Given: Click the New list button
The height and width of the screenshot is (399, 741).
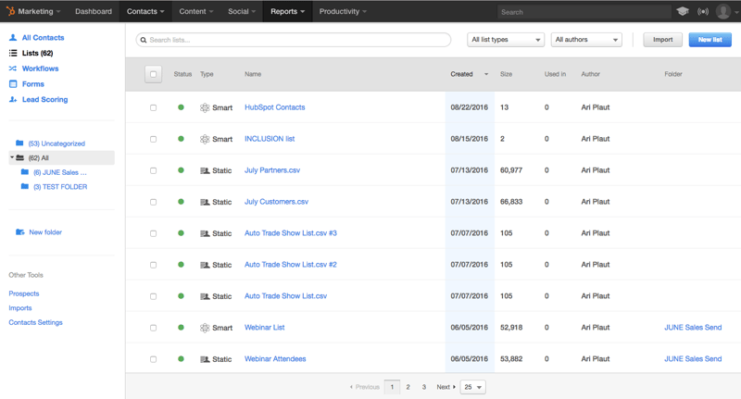Looking at the screenshot, I should pyautogui.click(x=710, y=40).
